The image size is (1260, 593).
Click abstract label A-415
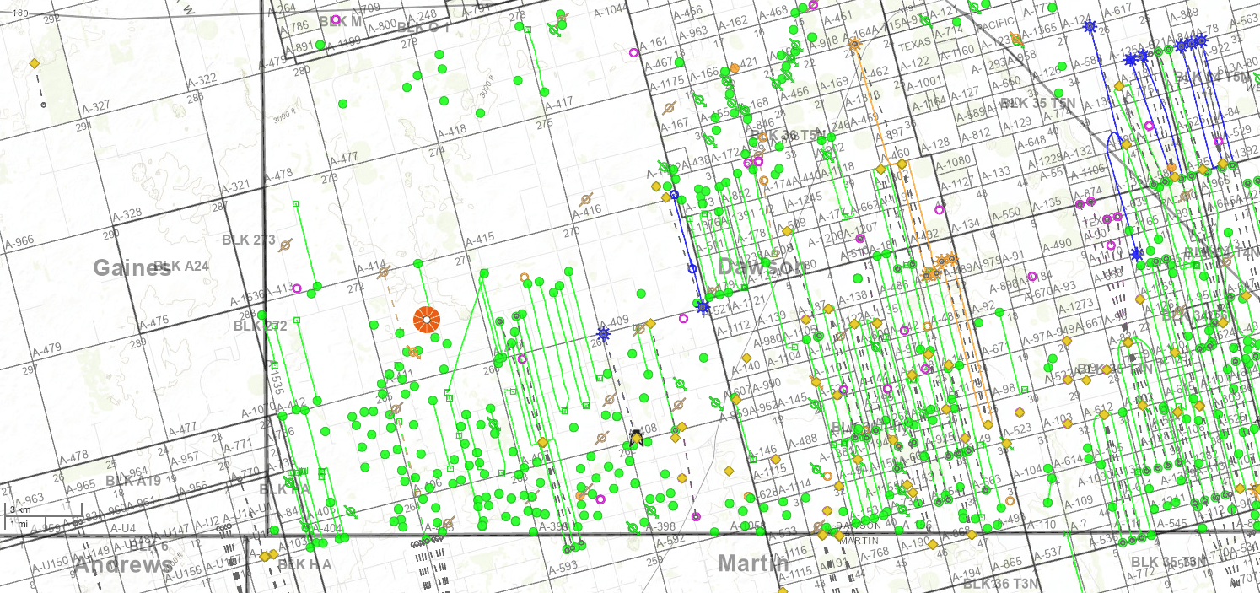coord(478,239)
